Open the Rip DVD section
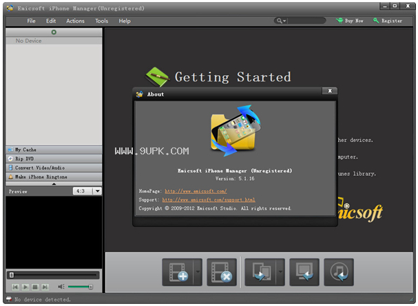418x306 pixels. coord(54,159)
